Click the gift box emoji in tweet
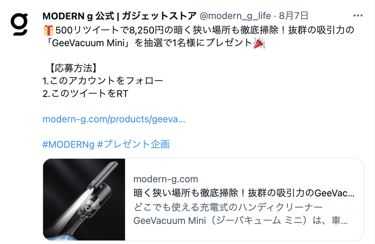The width and height of the screenshot is (375, 244). coord(48,30)
